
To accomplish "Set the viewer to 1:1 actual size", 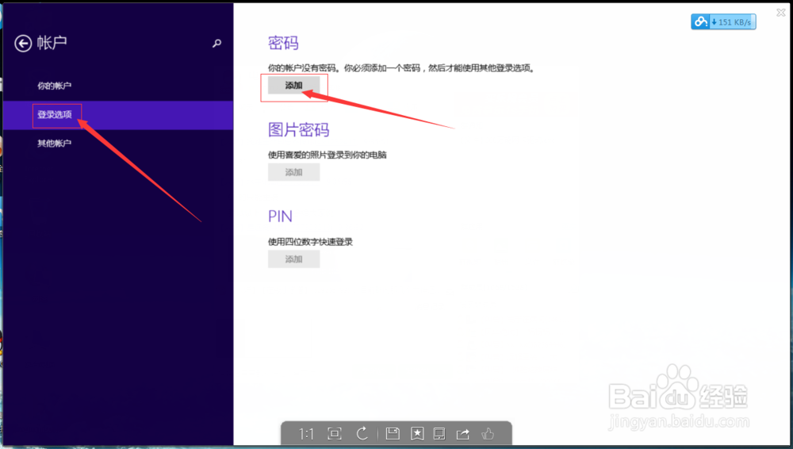I will tap(306, 434).
